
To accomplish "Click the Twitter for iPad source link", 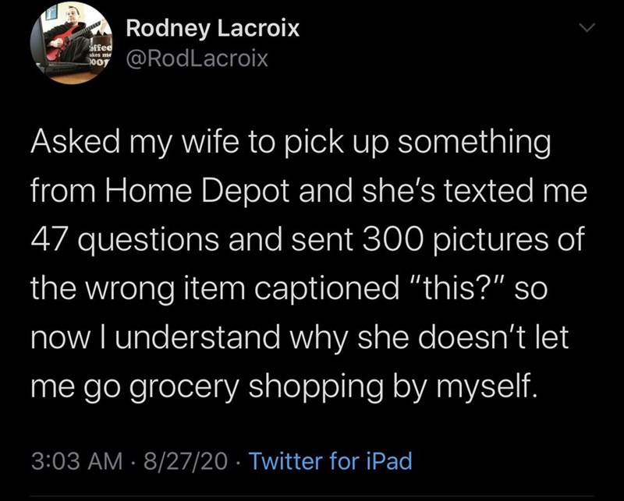I will click(x=330, y=461).
